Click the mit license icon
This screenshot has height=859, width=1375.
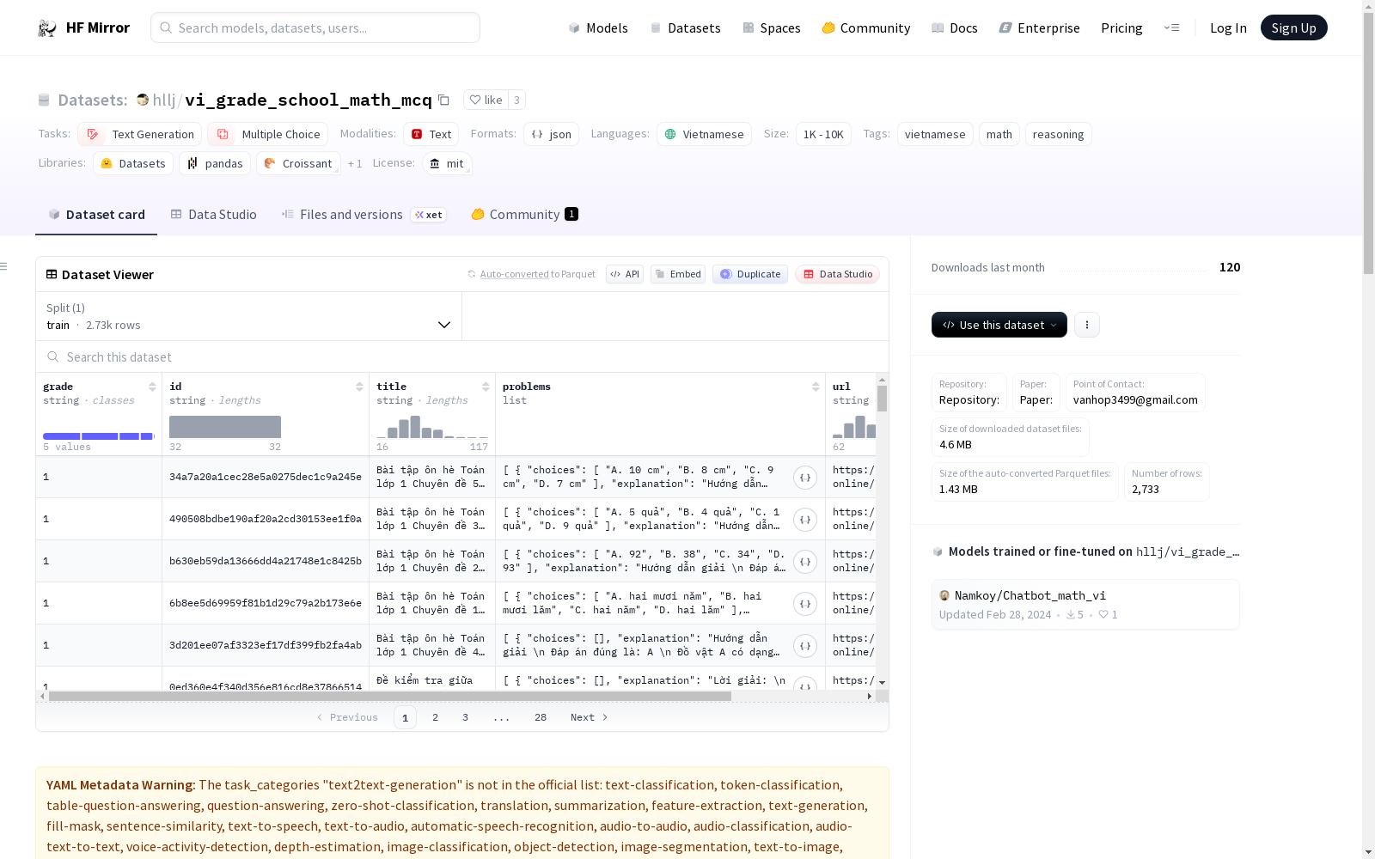point(435,163)
